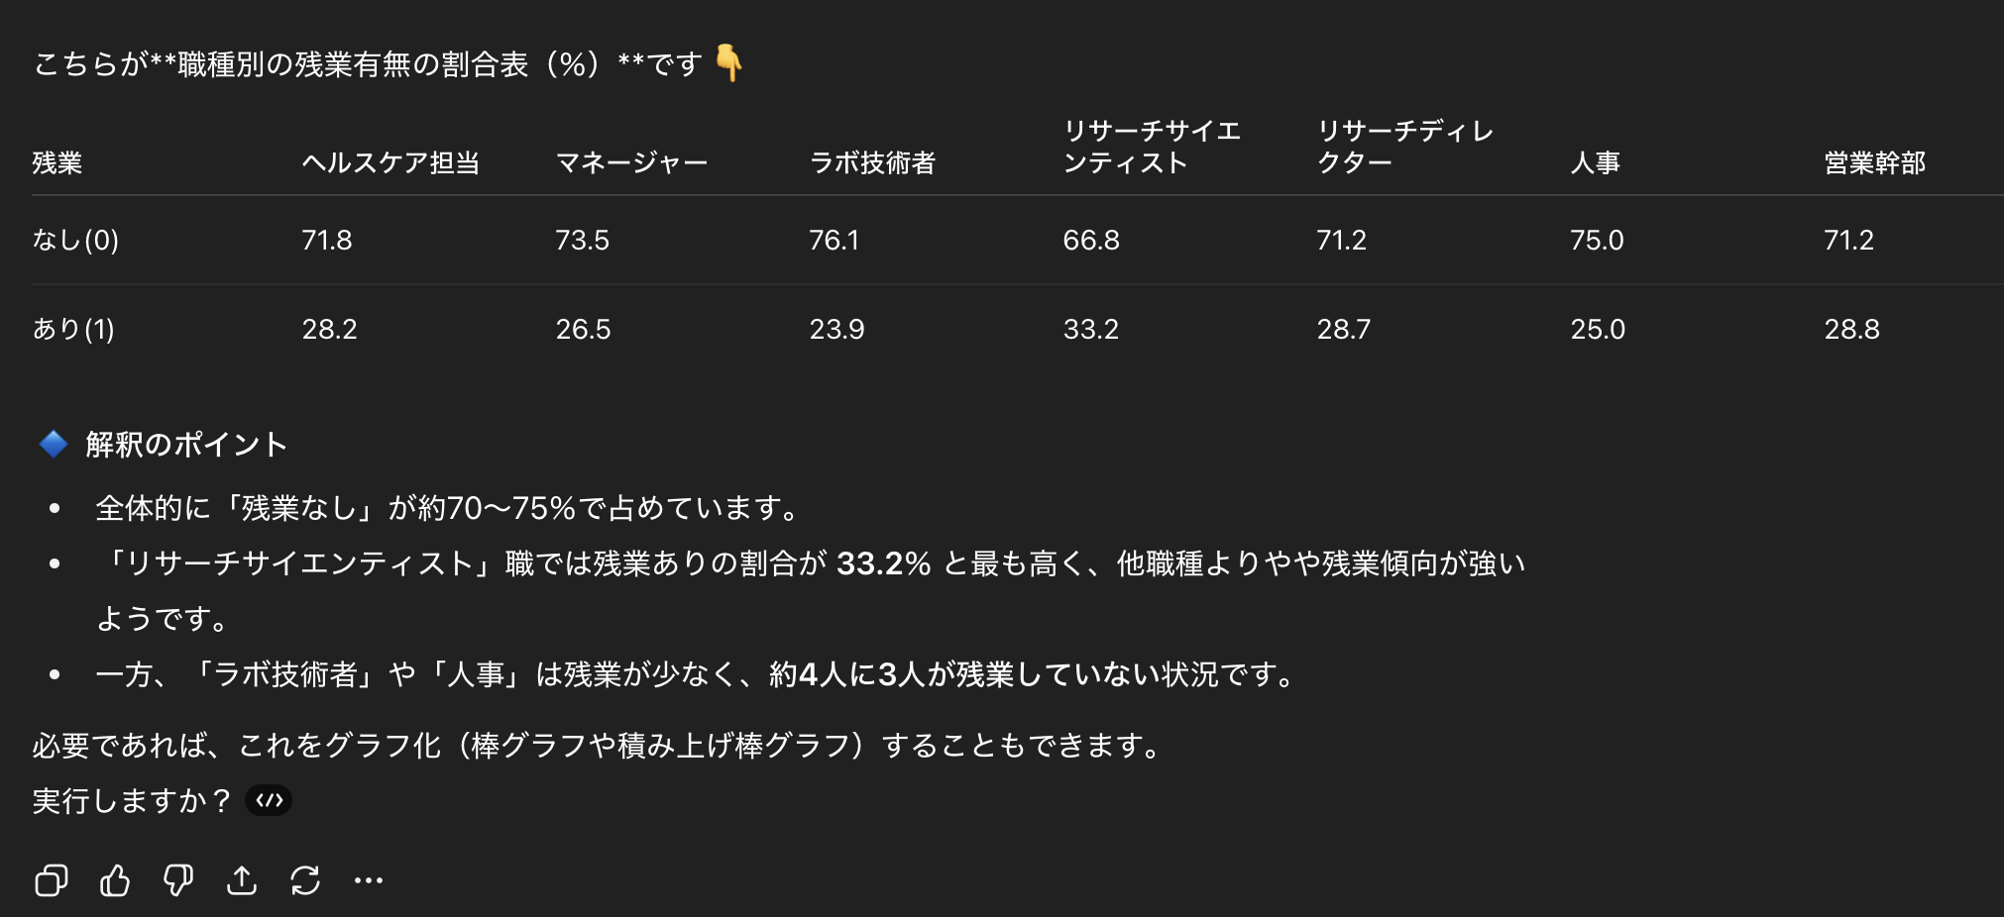Click the なし(0) row label
The height and width of the screenshot is (917, 2004).
click(74, 240)
